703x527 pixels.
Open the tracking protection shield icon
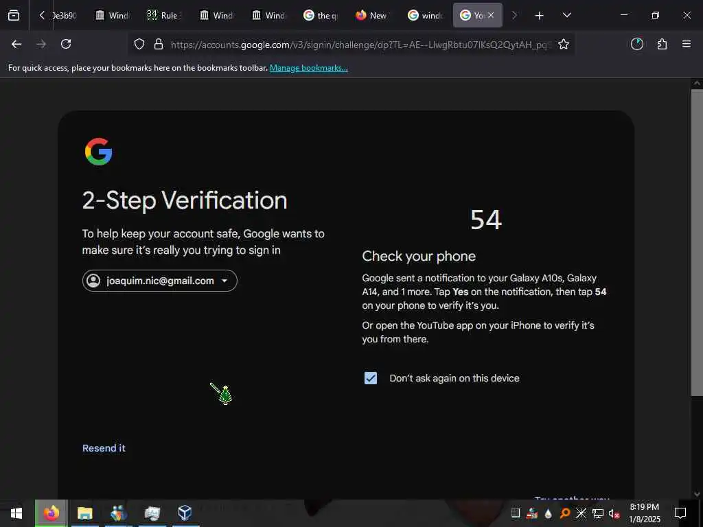tap(139, 45)
